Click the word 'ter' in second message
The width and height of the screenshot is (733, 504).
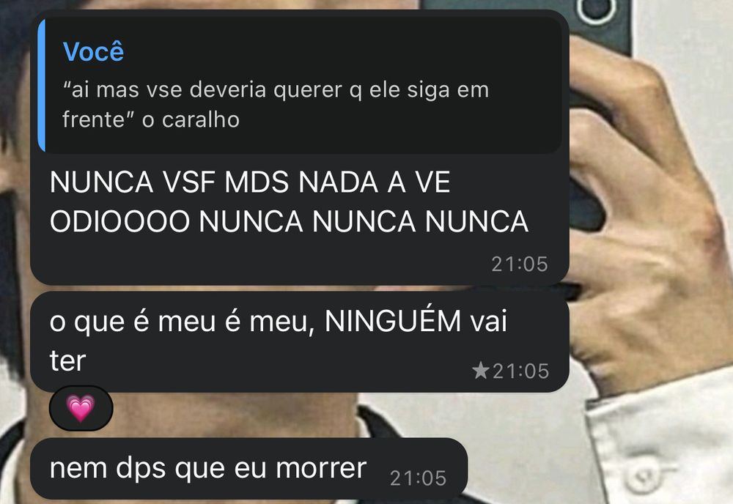(67, 361)
